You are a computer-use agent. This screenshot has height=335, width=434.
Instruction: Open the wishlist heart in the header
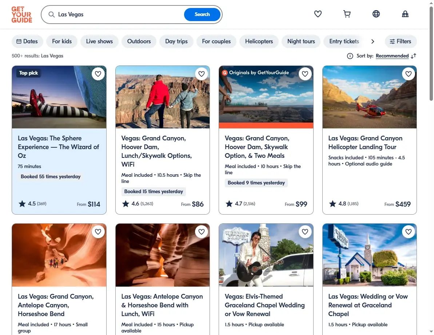(x=318, y=14)
